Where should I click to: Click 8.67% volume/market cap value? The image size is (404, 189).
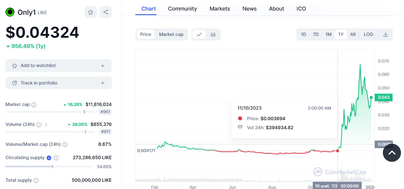[105, 144]
